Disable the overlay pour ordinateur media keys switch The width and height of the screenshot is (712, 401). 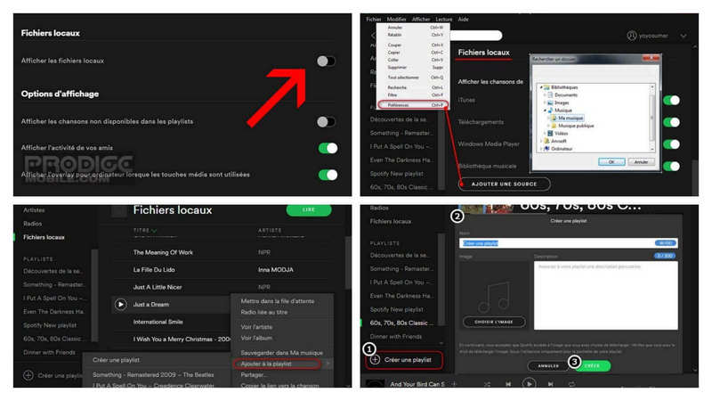coord(328,175)
